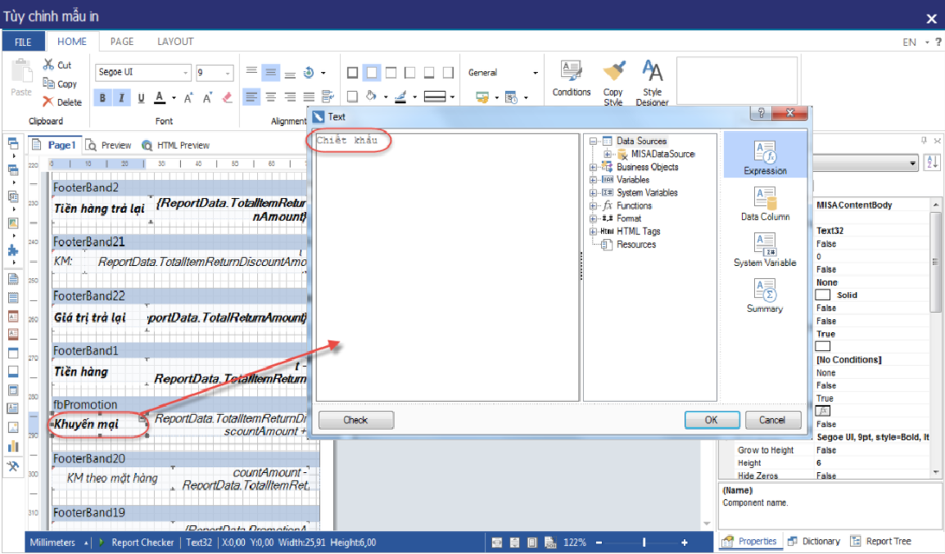Viewport: 945px width, 554px height.
Task: Click in the expression text field
Action: (x=447, y=268)
